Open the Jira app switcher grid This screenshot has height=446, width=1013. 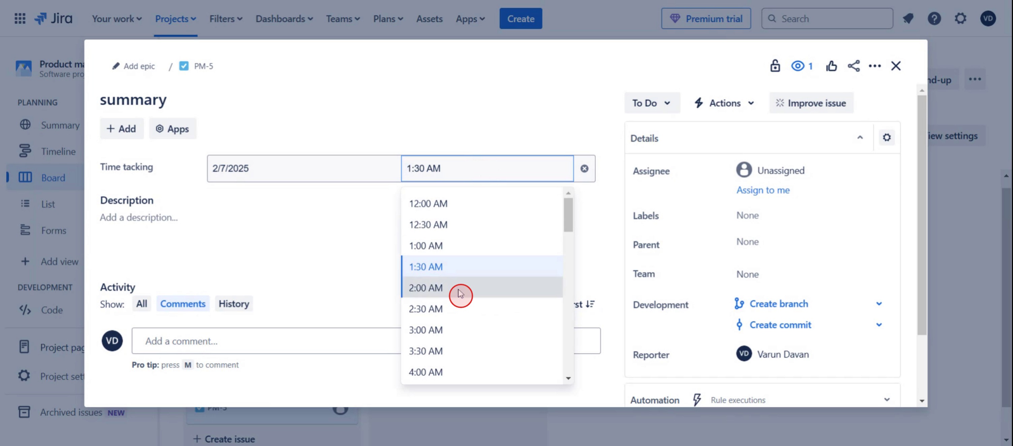click(x=20, y=19)
